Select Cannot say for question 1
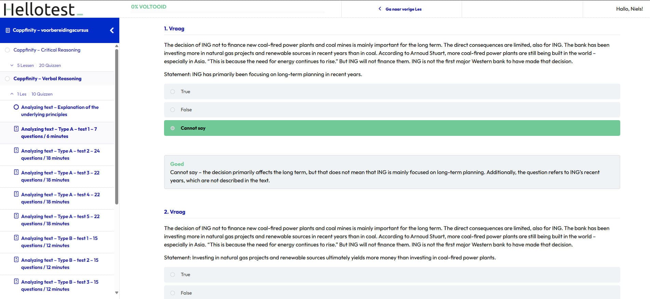The image size is (650, 299). coord(173,128)
